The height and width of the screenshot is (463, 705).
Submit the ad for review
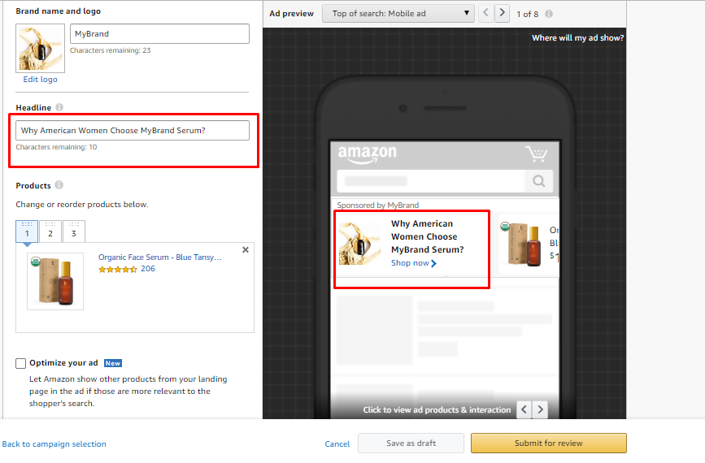pyautogui.click(x=549, y=444)
